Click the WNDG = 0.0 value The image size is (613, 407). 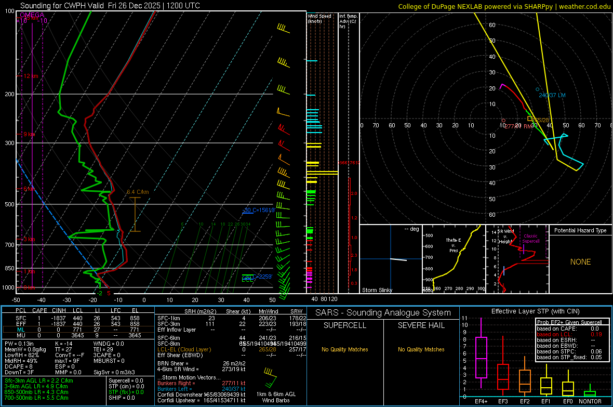pyautogui.click(x=109, y=344)
